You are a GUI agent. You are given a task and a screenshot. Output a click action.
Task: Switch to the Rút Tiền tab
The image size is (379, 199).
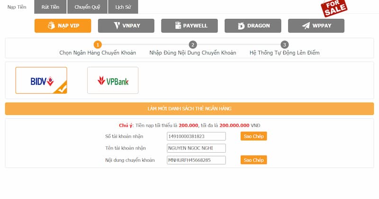point(50,7)
